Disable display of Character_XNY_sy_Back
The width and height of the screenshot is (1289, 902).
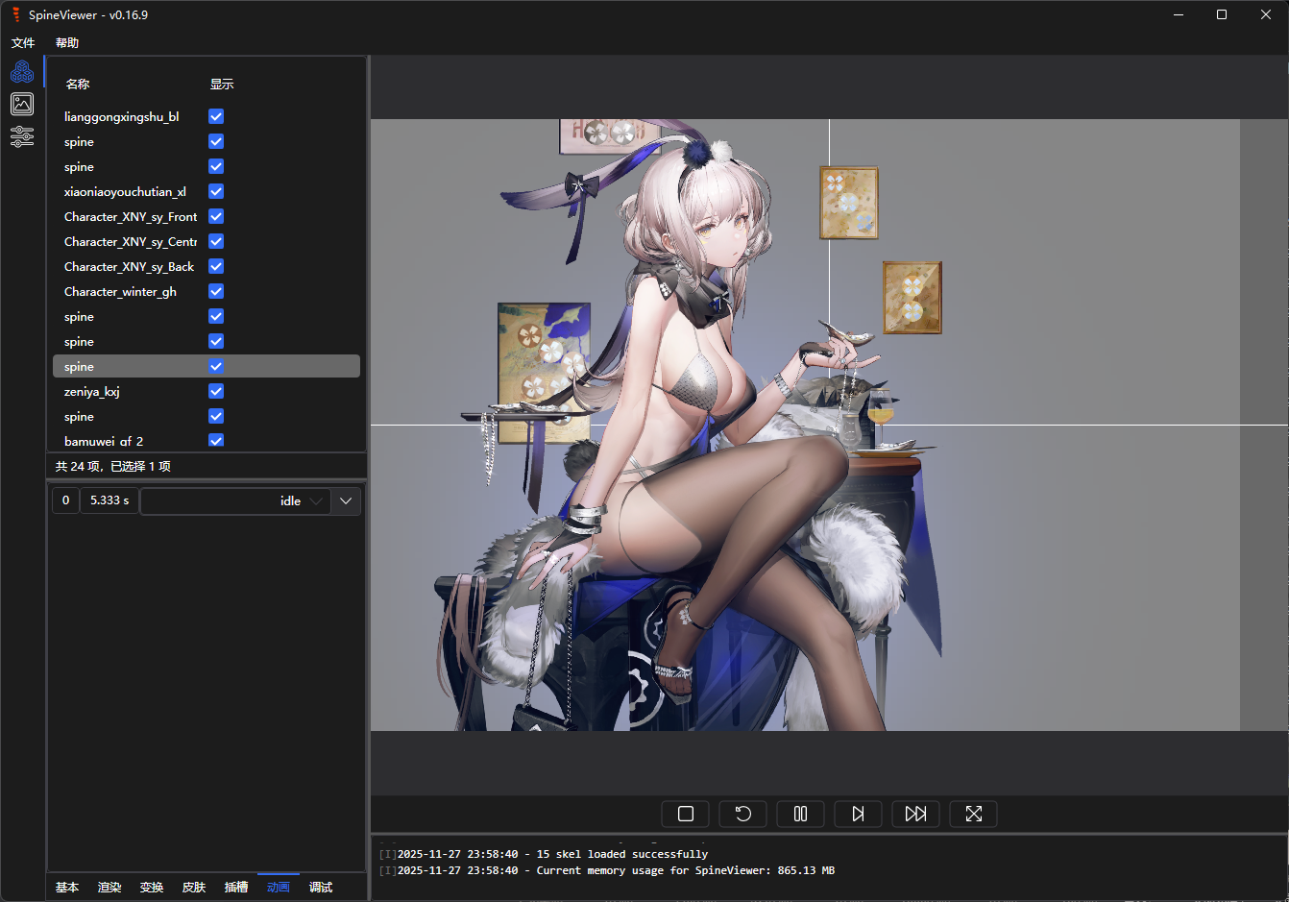(x=216, y=266)
